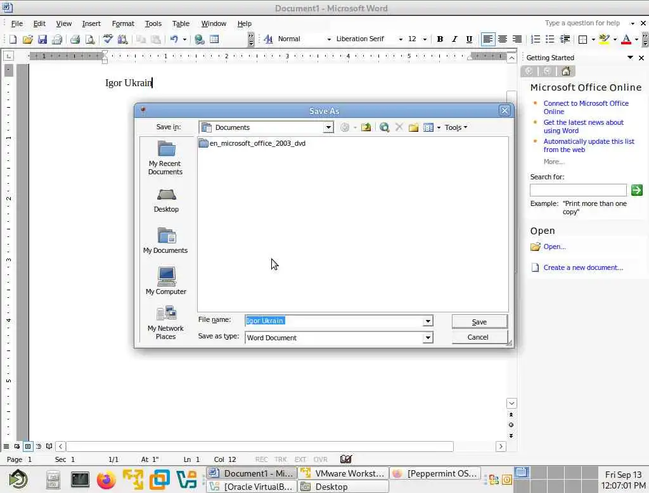Toggle Align Right paragraph alignment
This screenshot has width=649, height=493.
pos(517,39)
